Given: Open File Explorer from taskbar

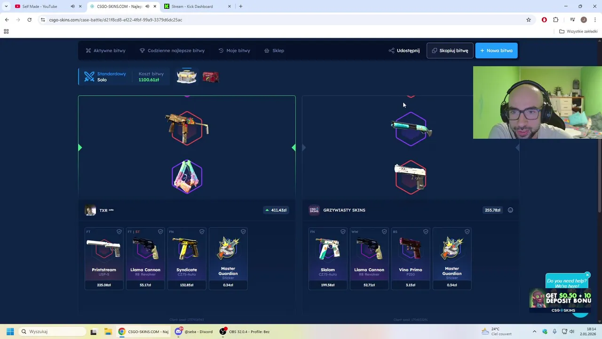Looking at the screenshot, I should click(x=108, y=331).
